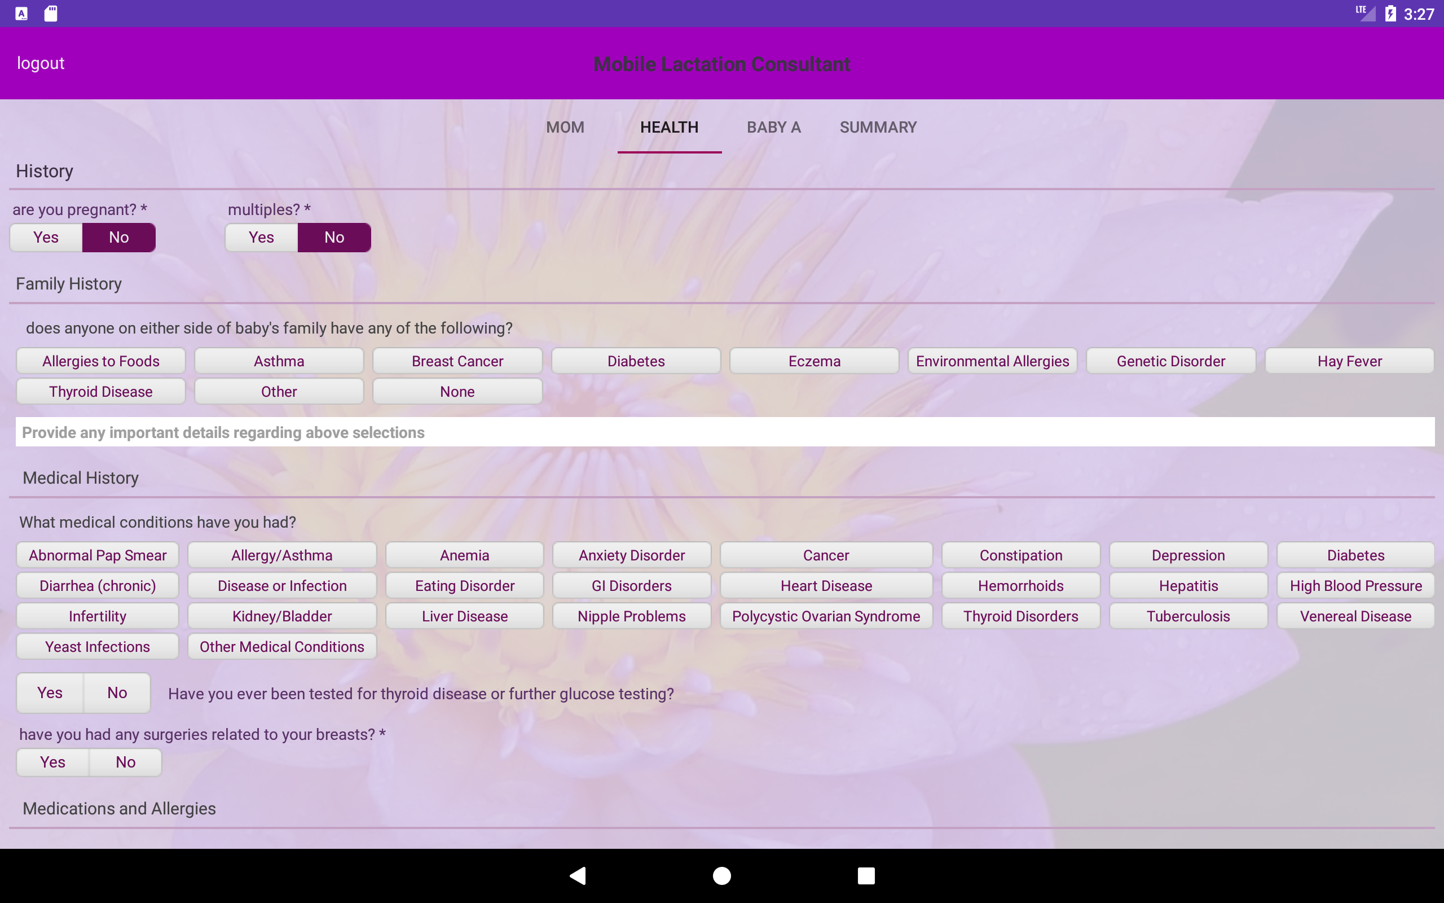Mark Genetic Disorder in family history
Image resolution: width=1444 pixels, height=903 pixels.
[1172, 361]
